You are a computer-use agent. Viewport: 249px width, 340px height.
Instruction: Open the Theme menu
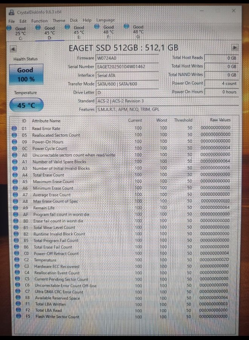click(x=59, y=21)
